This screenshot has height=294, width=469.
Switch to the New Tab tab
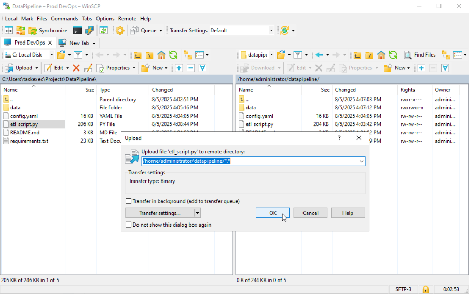(x=78, y=43)
